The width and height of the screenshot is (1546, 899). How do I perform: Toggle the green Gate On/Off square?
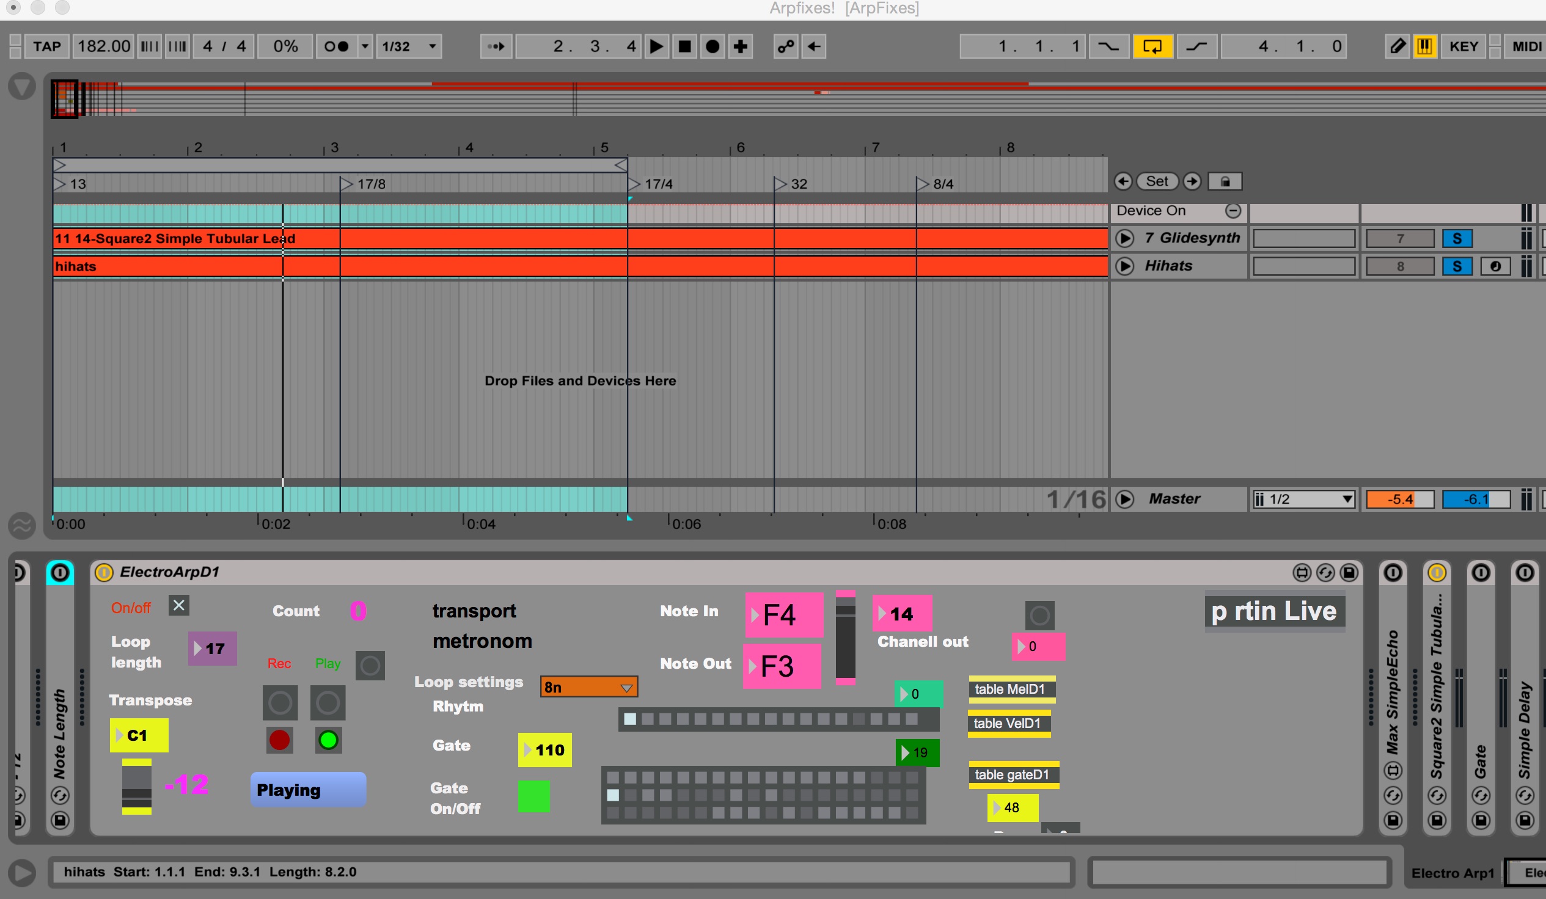click(533, 796)
